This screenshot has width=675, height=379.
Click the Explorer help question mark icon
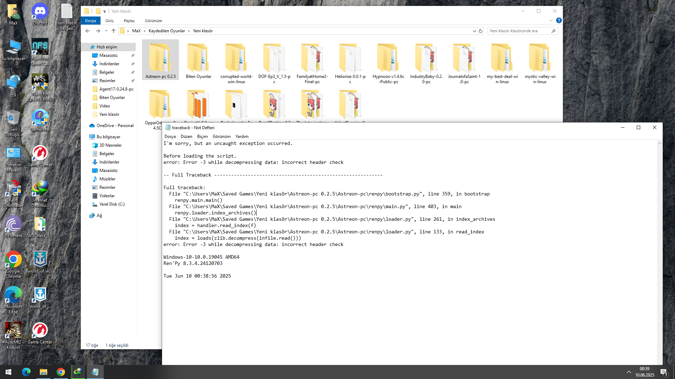coord(559,21)
